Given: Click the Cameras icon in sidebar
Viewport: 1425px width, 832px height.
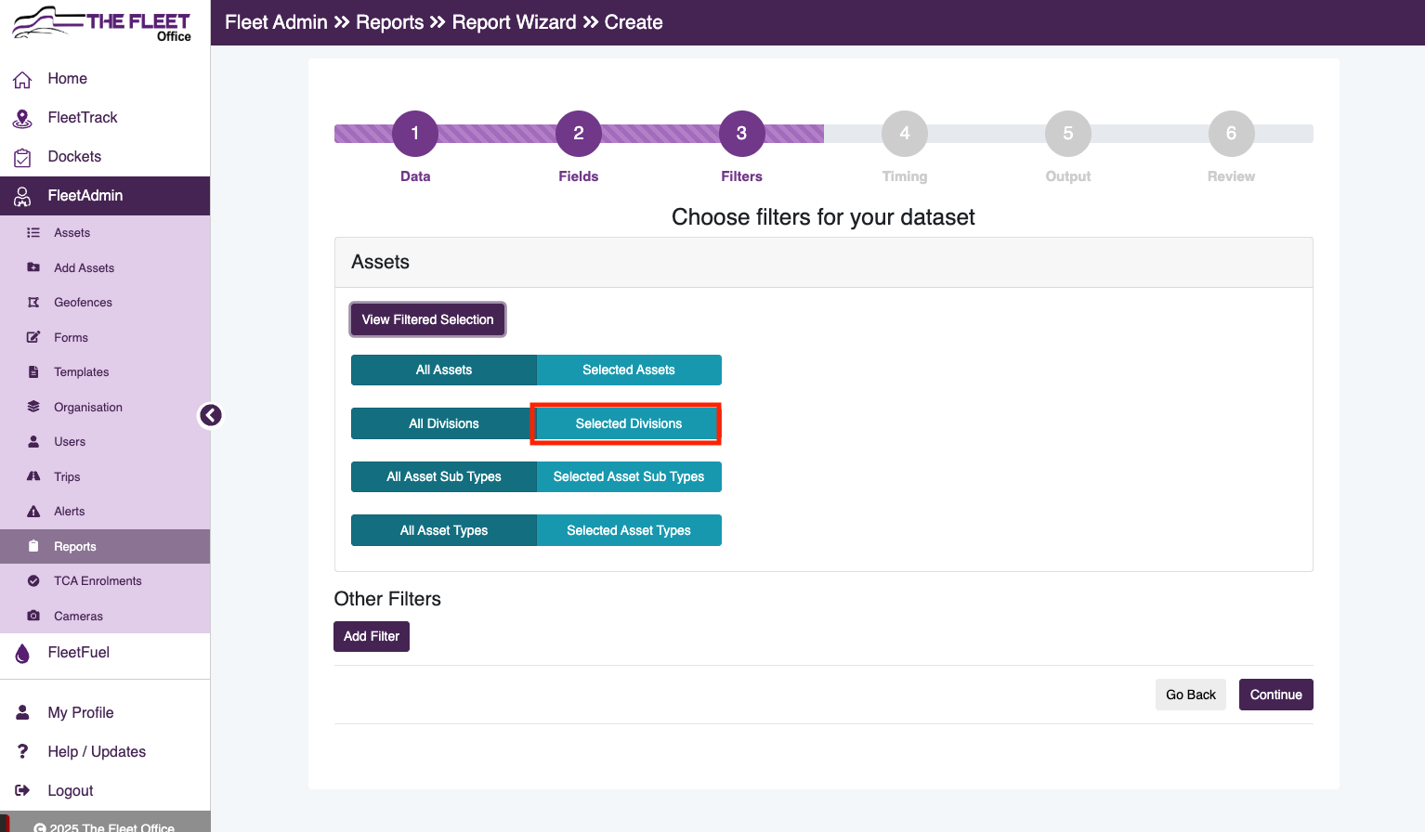Looking at the screenshot, I should [x=33, y=616].
